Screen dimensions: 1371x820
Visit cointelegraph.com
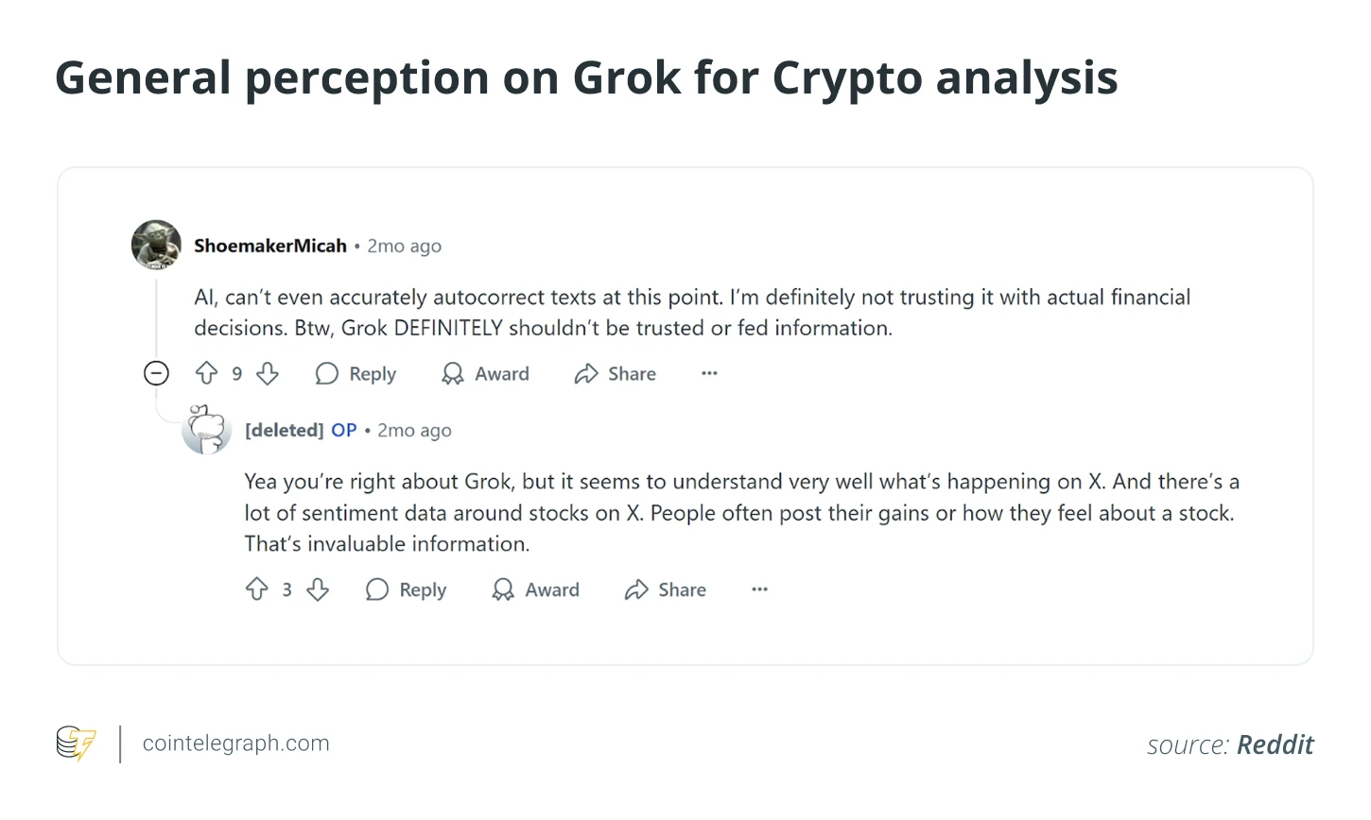coord(235,743)
